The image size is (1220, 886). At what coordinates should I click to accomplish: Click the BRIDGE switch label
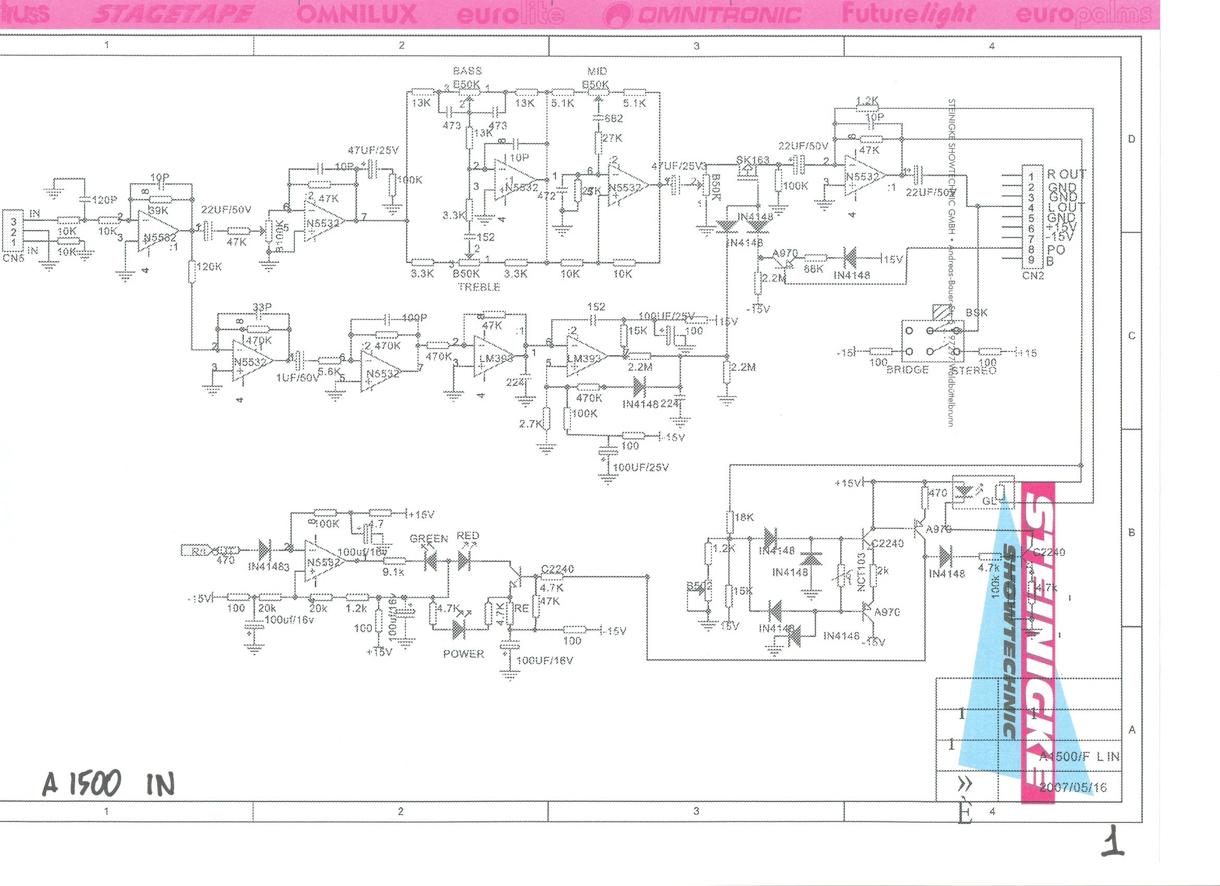(908, 370)
